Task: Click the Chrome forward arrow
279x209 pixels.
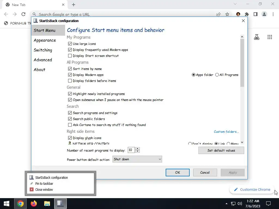Action: 15,14
